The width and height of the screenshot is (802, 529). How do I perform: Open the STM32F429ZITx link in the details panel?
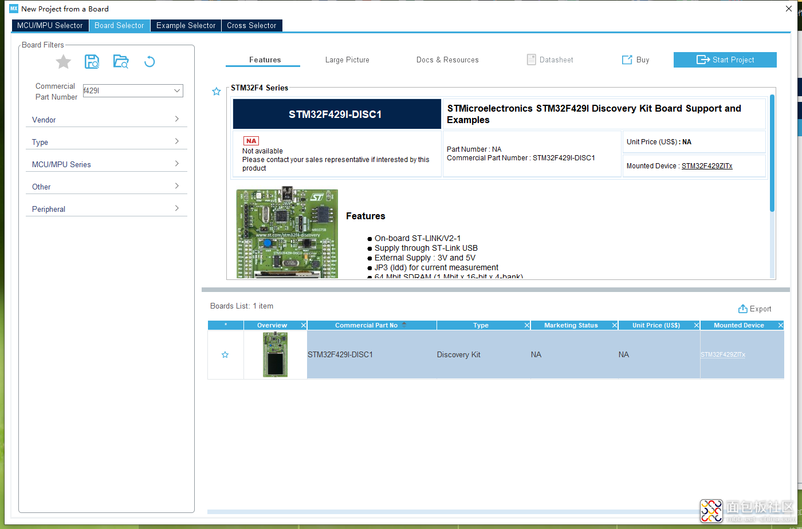pos(707,166)
